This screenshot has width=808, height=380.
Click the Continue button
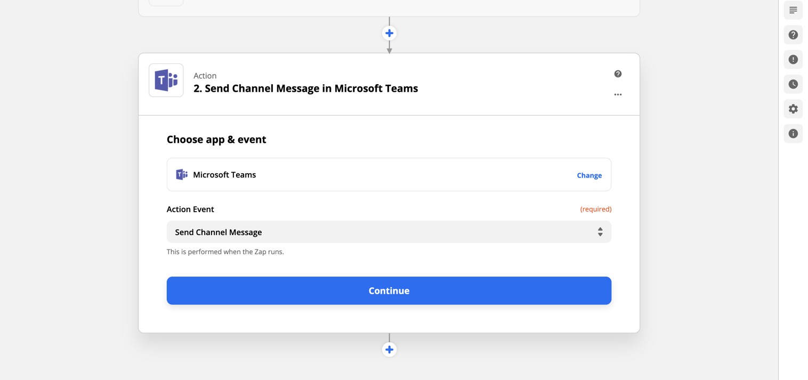[x=389, y=290]
